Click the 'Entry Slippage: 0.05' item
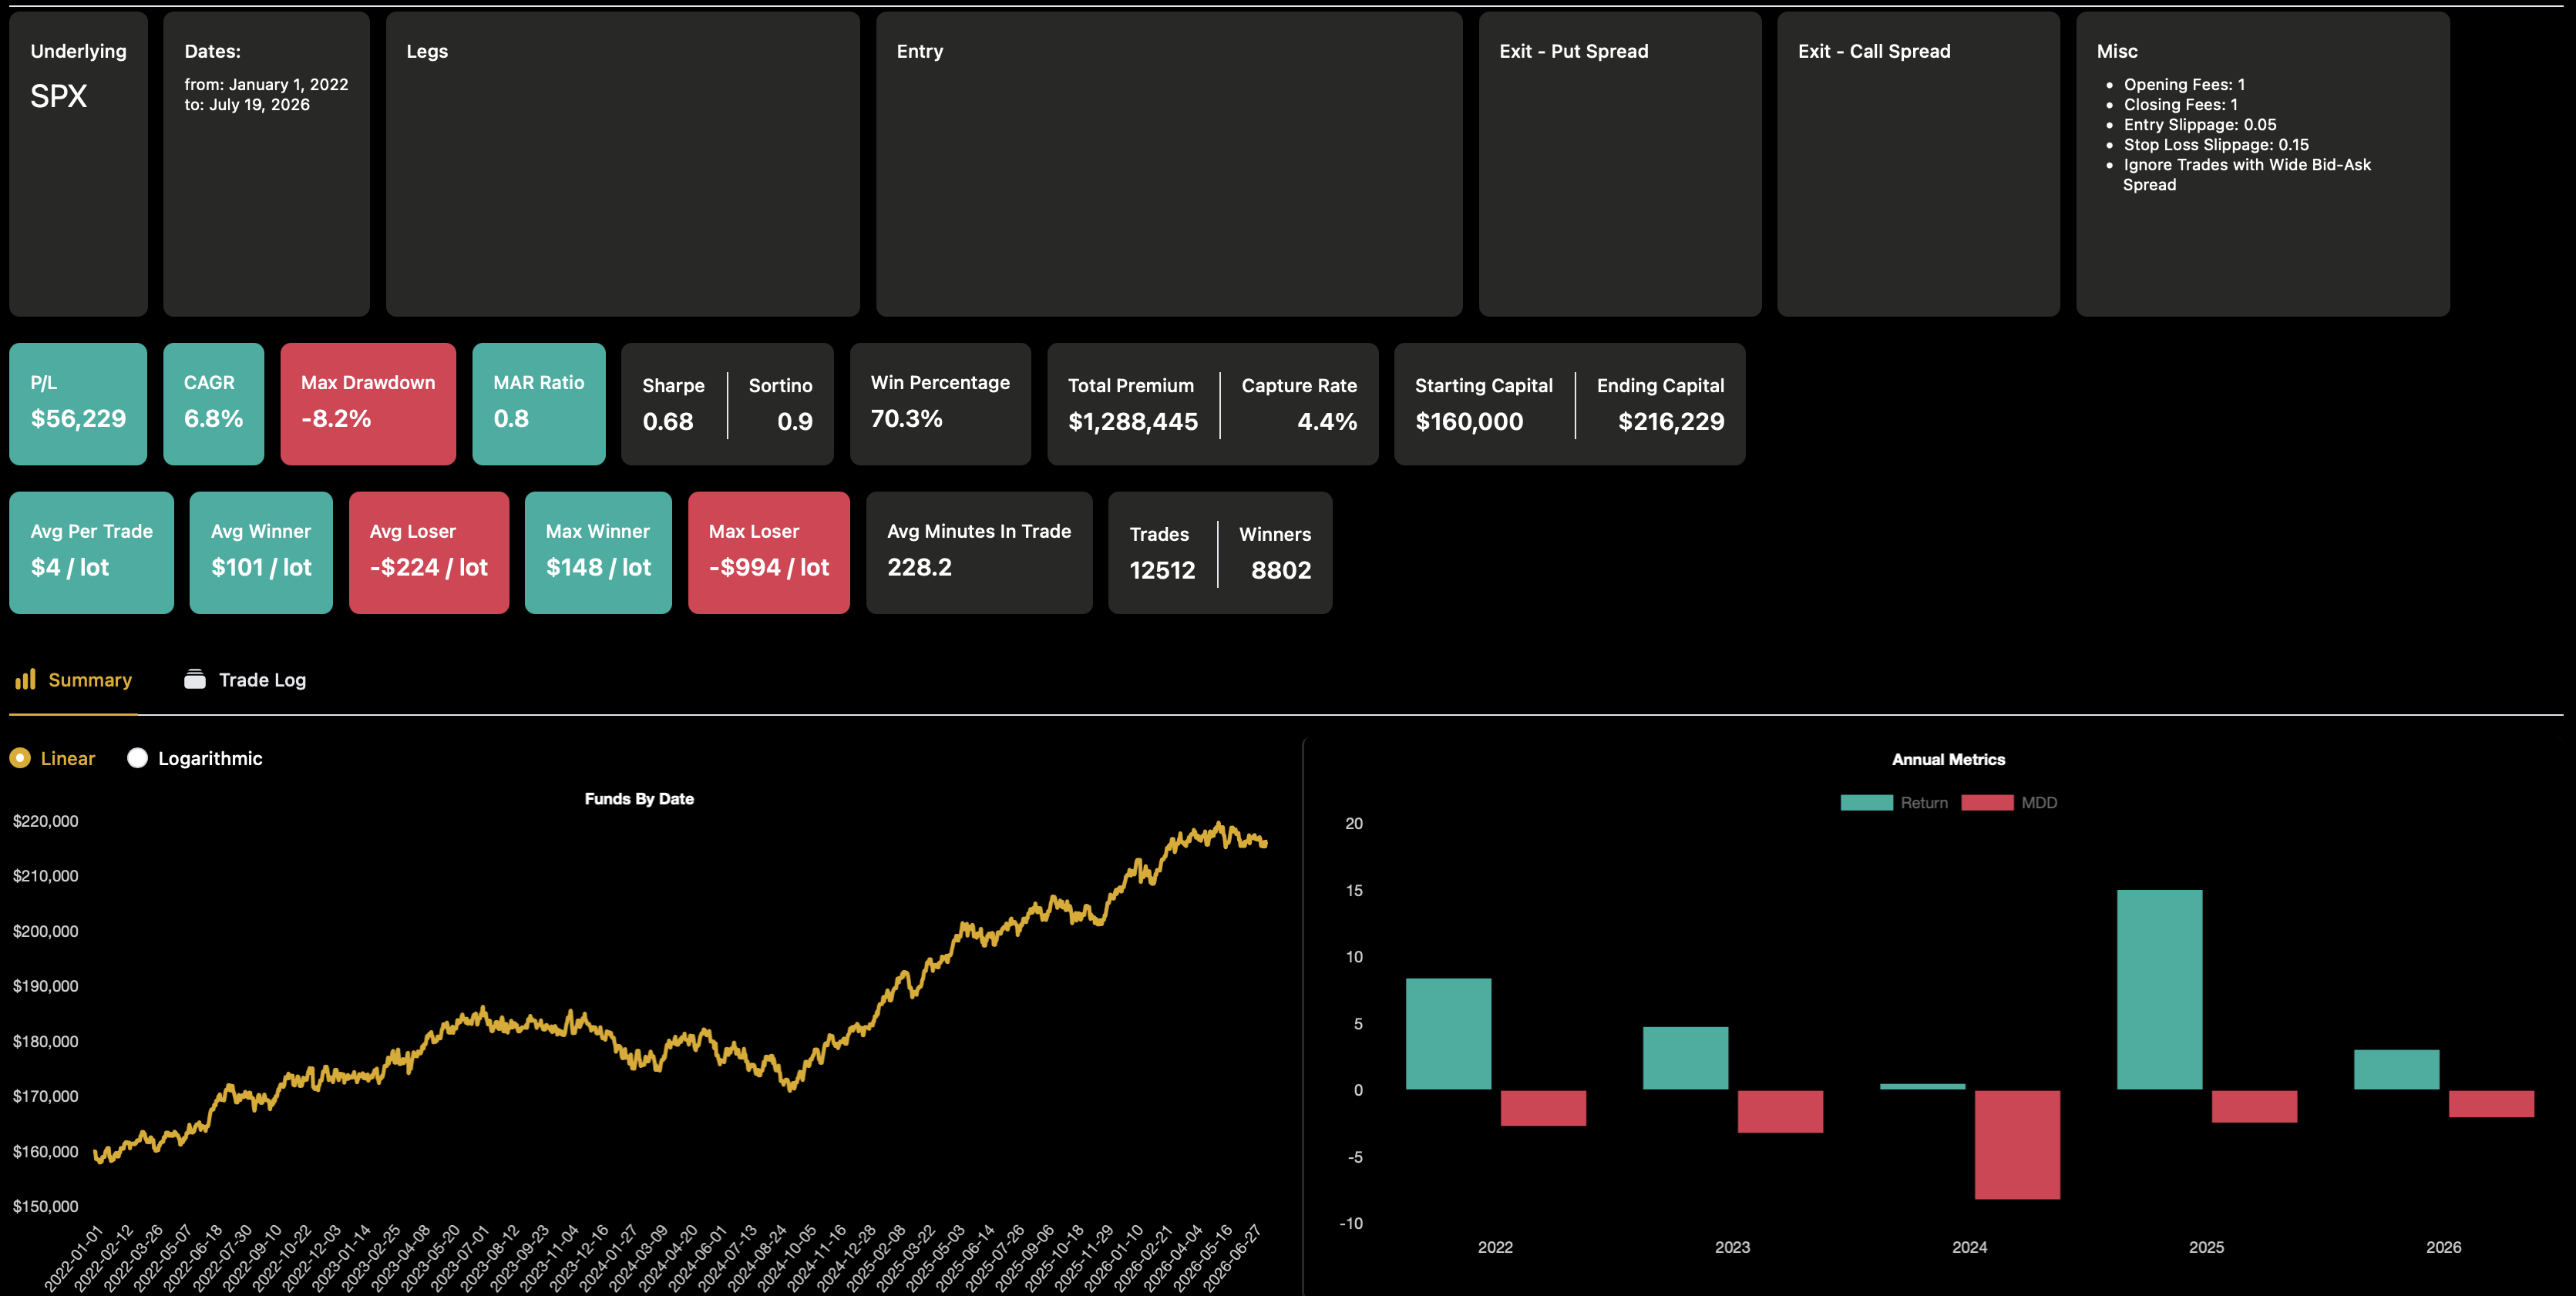The height and width of the screenshot is (1296, 2576). pyautogui.click(x=2200, y=125)
